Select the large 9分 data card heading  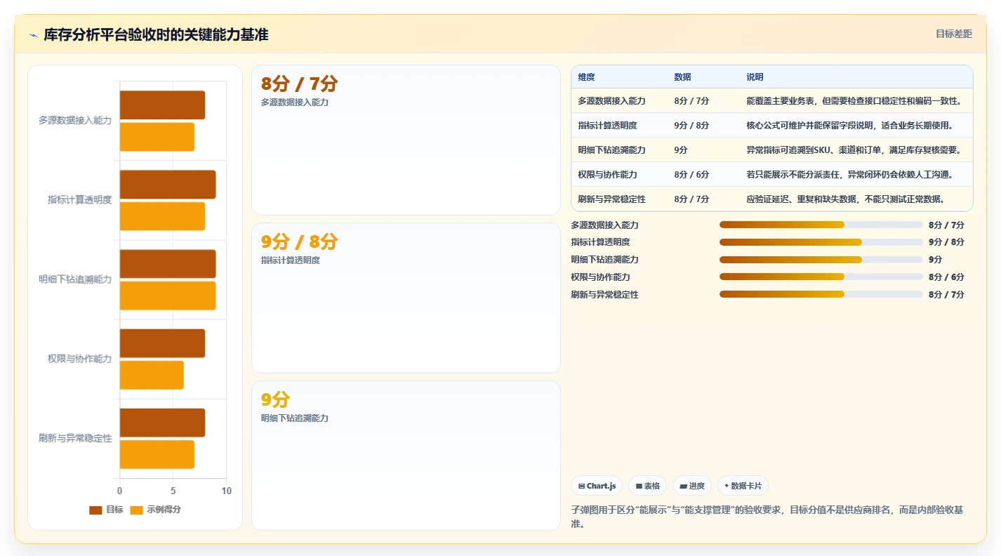(275, 400)
